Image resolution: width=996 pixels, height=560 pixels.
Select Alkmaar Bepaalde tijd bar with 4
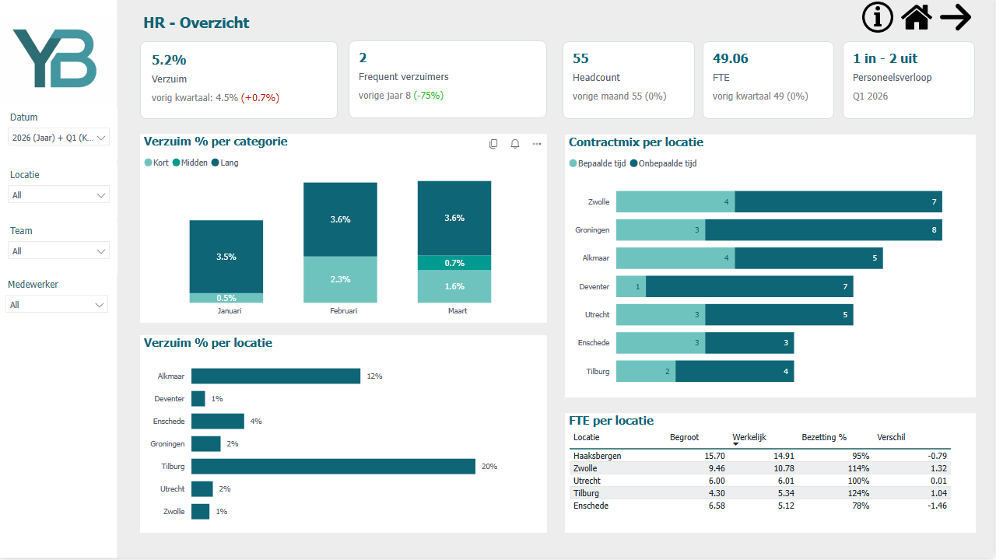click(675, 257)
